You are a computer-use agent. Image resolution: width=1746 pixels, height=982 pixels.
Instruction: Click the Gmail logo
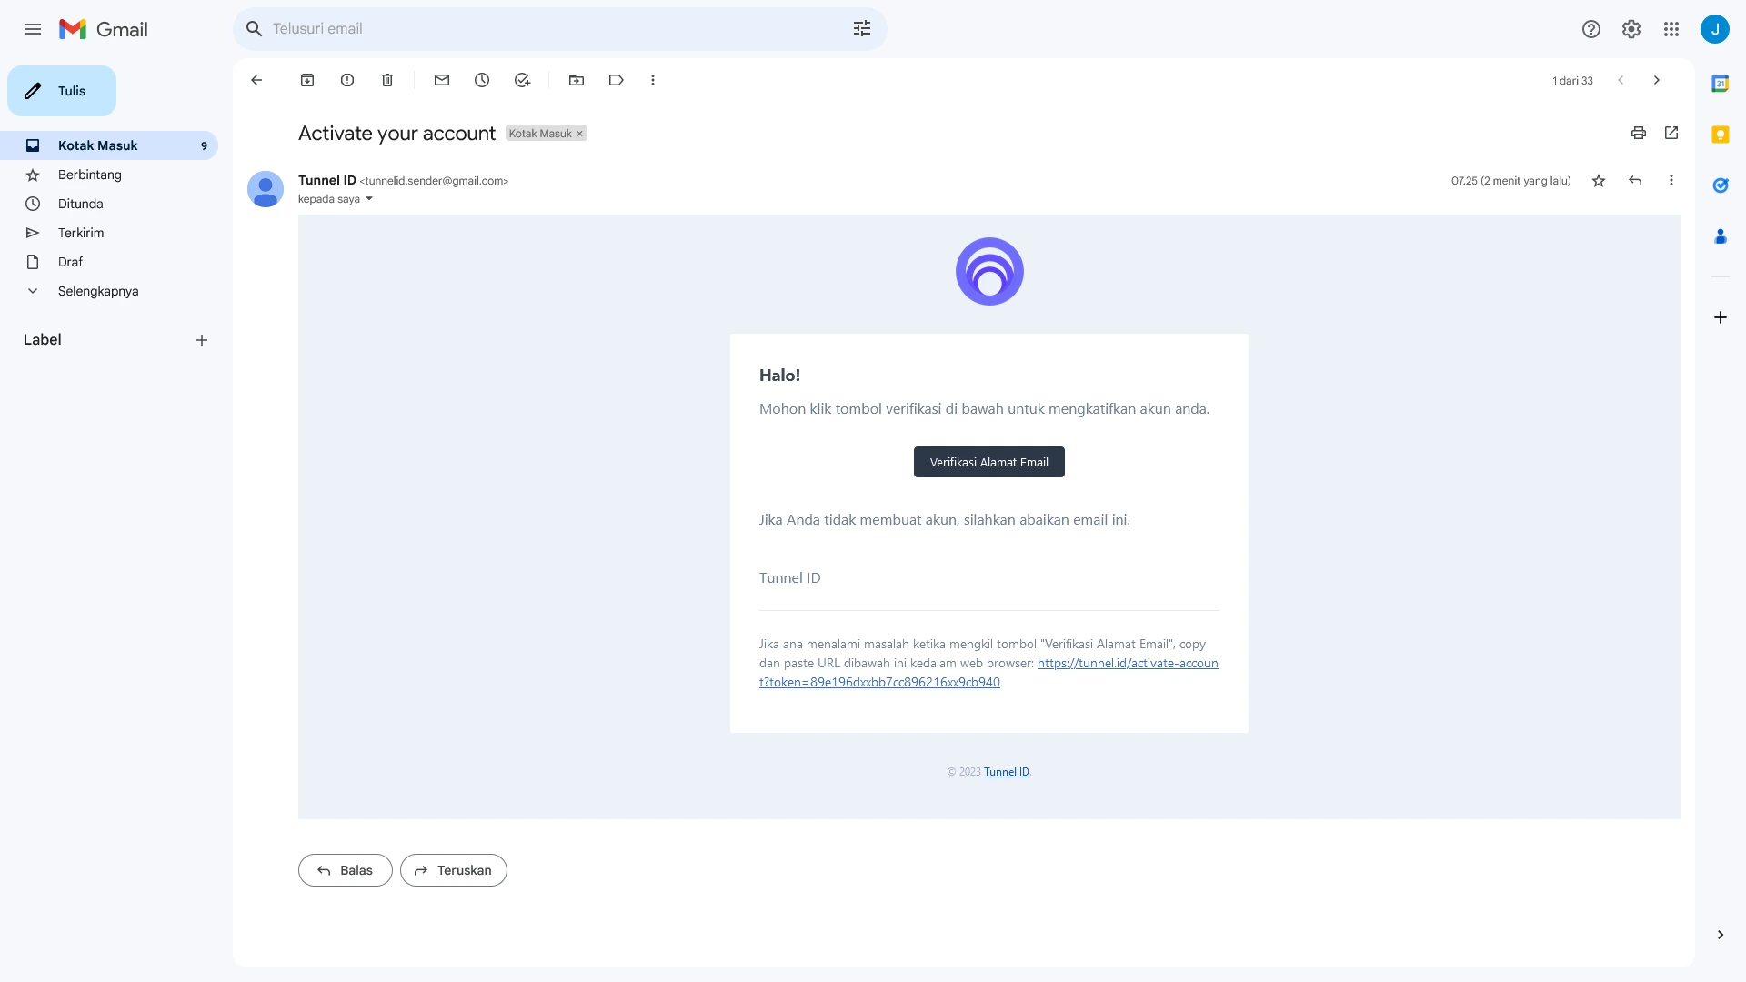[x=104, y=29]
